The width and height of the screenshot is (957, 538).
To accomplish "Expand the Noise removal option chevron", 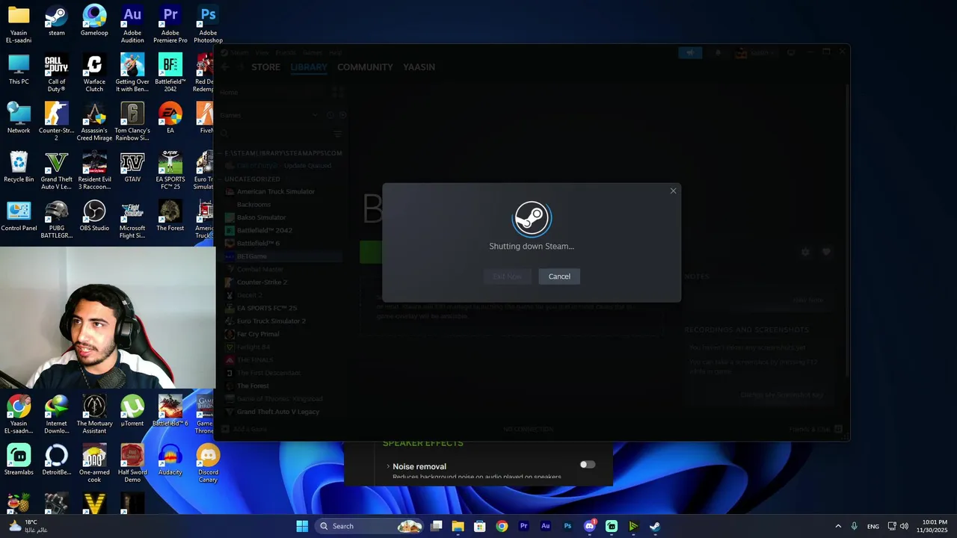I will (x=388, y=466).
